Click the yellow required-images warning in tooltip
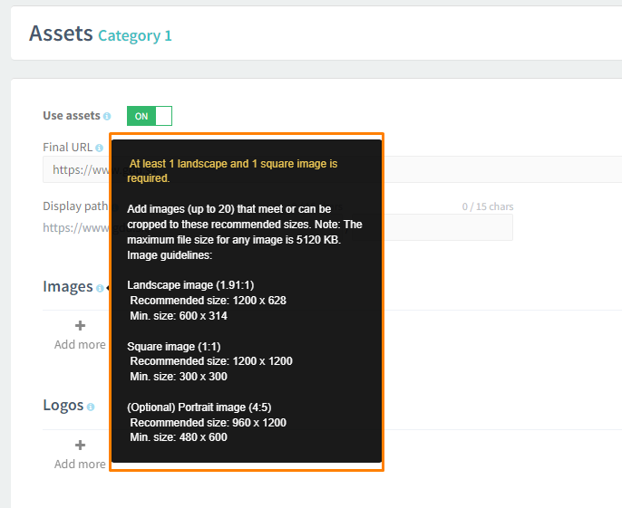This screenshot has width=622, height=508. point(232,170)
